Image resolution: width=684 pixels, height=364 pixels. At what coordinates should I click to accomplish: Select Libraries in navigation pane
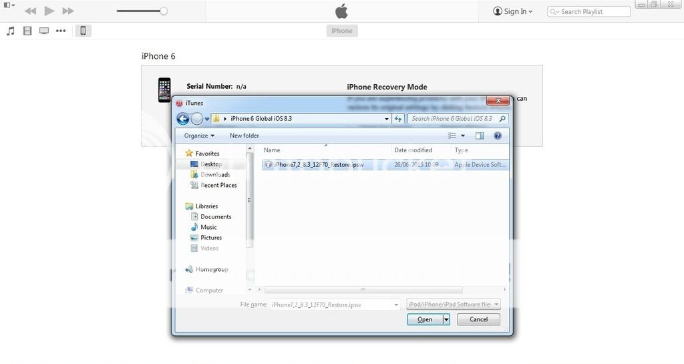201,206
